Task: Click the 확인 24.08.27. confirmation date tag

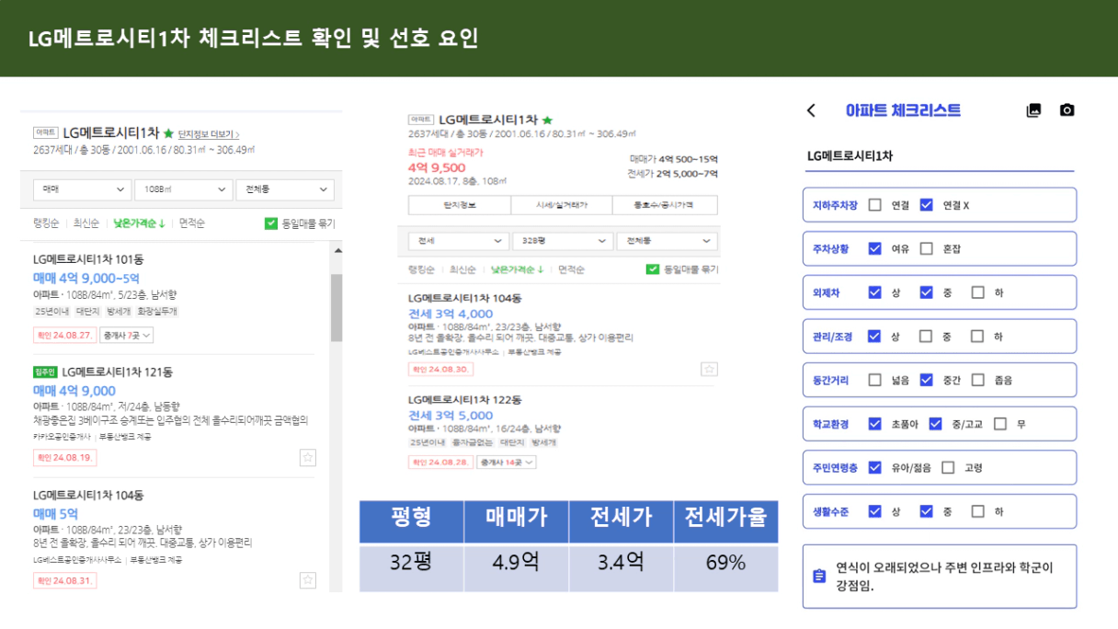Action: click(64, 335)
